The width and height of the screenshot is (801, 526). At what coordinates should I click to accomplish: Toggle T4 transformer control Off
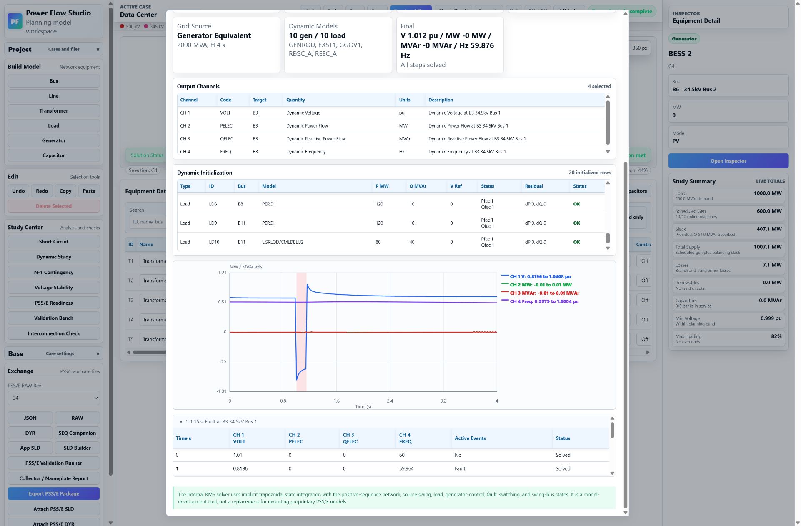pyautogui.click(x=645, y=320)
